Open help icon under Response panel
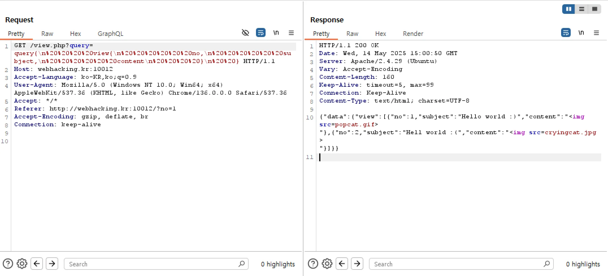This screenshot has width=608, height=276. tap(313, 264)
